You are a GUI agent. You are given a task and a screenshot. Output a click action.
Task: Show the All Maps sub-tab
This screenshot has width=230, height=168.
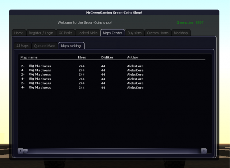click(x=22, y=46)
